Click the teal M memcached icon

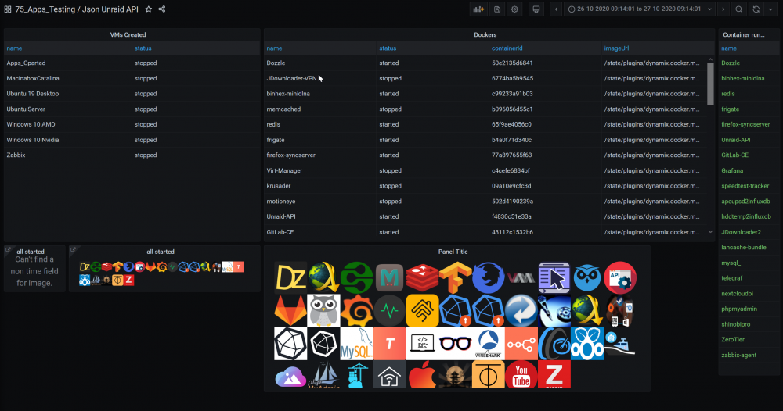point(389,278)
